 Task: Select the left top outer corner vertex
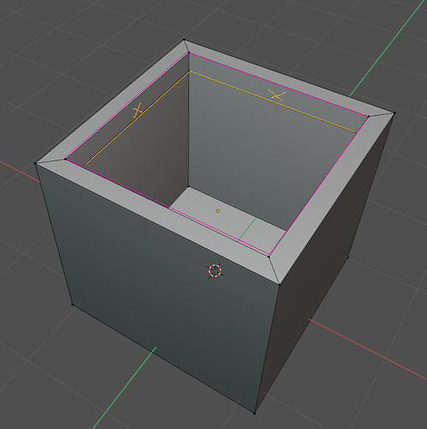pyautogui.click(x=36, y=164)
